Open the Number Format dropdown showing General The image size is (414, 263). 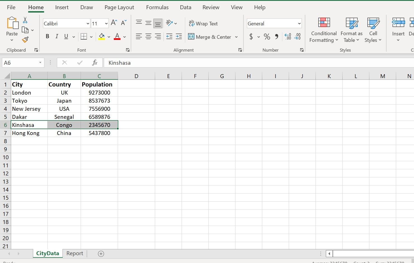[x=299, y=23]
